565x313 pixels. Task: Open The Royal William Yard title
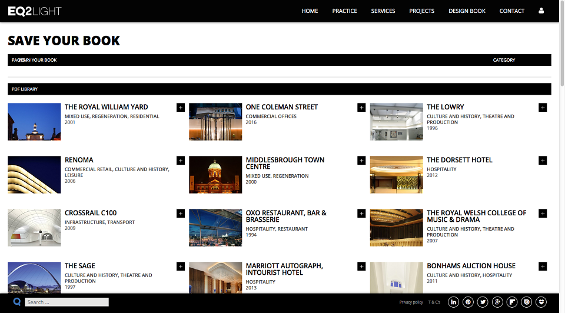(107, 107)
